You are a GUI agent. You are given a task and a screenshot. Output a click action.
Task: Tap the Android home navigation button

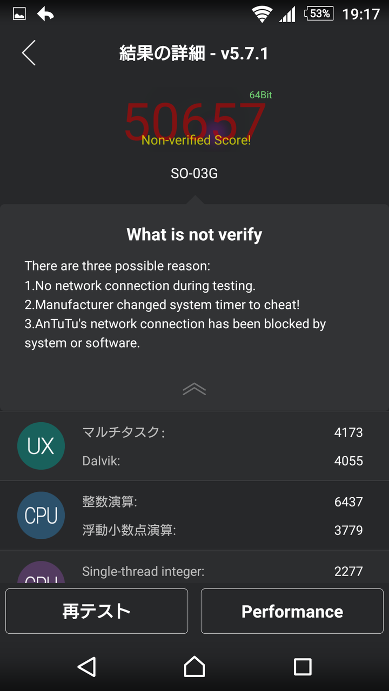tap(194, 667)
